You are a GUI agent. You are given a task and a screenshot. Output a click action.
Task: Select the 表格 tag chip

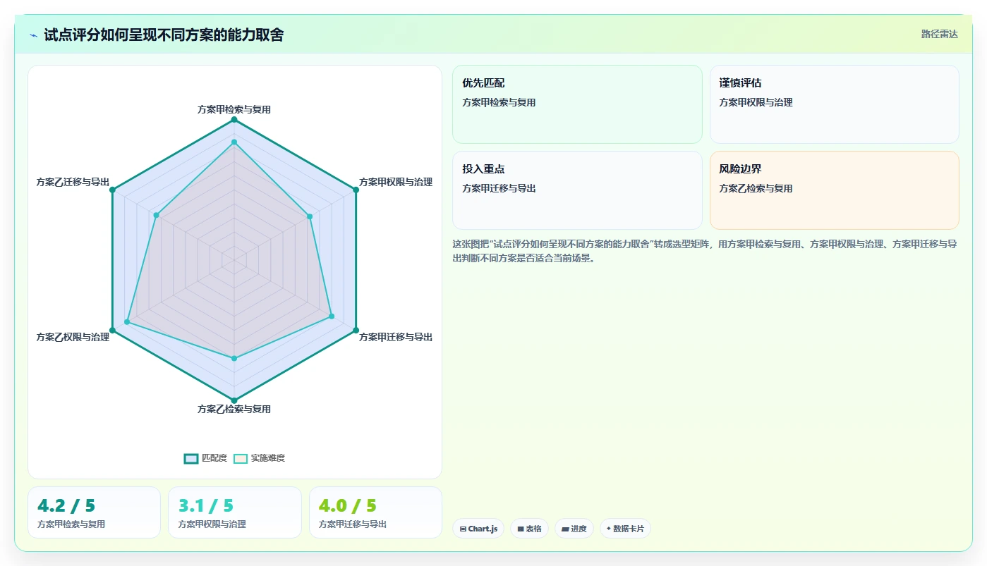(x=529, y=529)
